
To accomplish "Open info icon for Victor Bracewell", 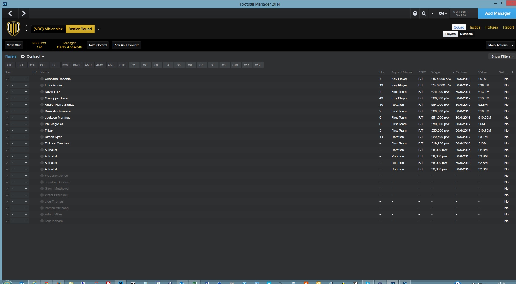I will (x=42, y=195).
